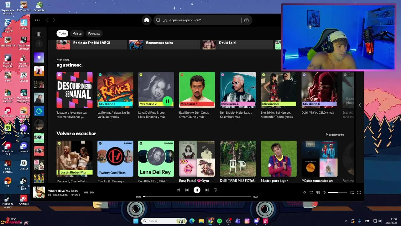Click the Volver a escuchar heading
The image size is (401, 226).
(x=76, y=133)
